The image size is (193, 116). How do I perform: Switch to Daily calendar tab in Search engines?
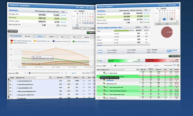click(157, 9)
